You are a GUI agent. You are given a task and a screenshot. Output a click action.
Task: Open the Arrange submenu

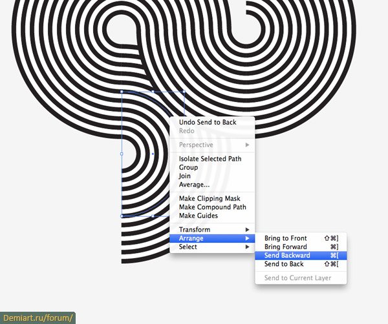pos(212,238)
